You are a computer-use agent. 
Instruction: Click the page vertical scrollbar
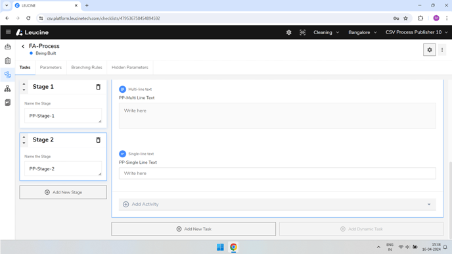tap(450, 200)
